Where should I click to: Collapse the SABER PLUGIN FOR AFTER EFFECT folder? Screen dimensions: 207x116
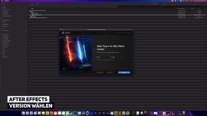[x=29, y=11]
